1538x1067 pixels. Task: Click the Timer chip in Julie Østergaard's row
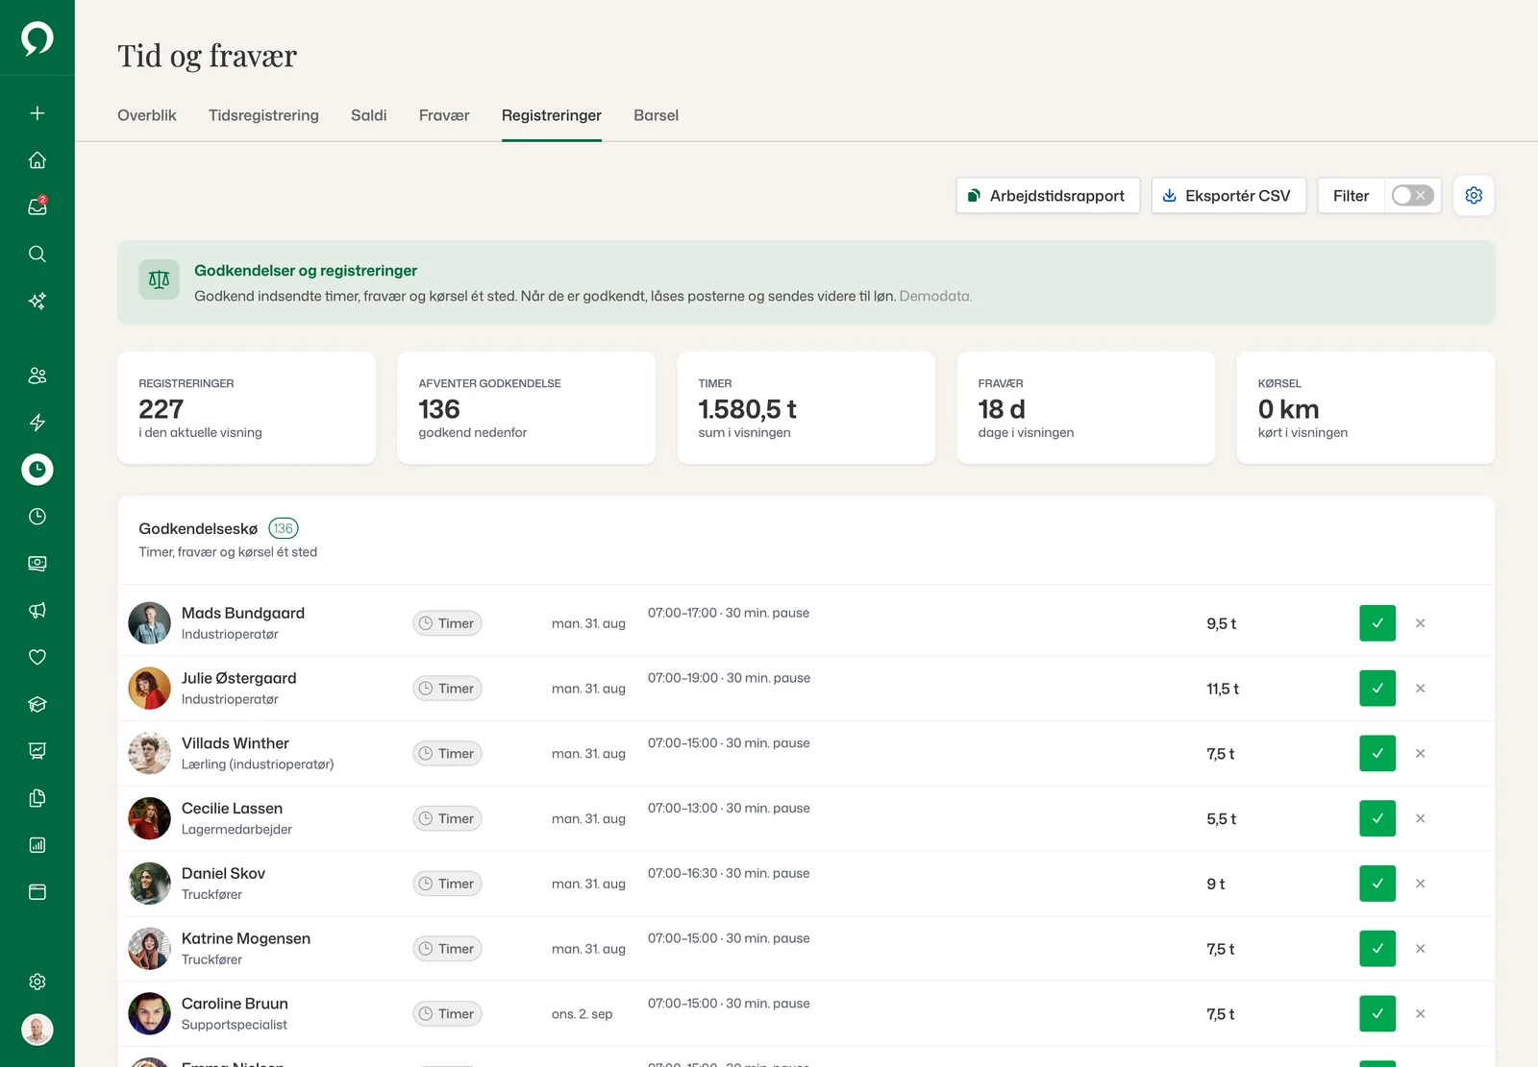pyautogui.click(x=447, y=689)
